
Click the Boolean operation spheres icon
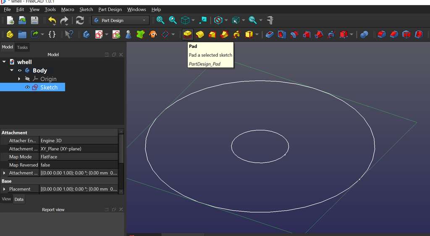(364, 34)
